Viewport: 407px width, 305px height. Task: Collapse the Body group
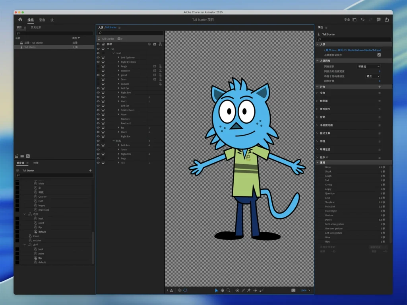click(113, 141)
